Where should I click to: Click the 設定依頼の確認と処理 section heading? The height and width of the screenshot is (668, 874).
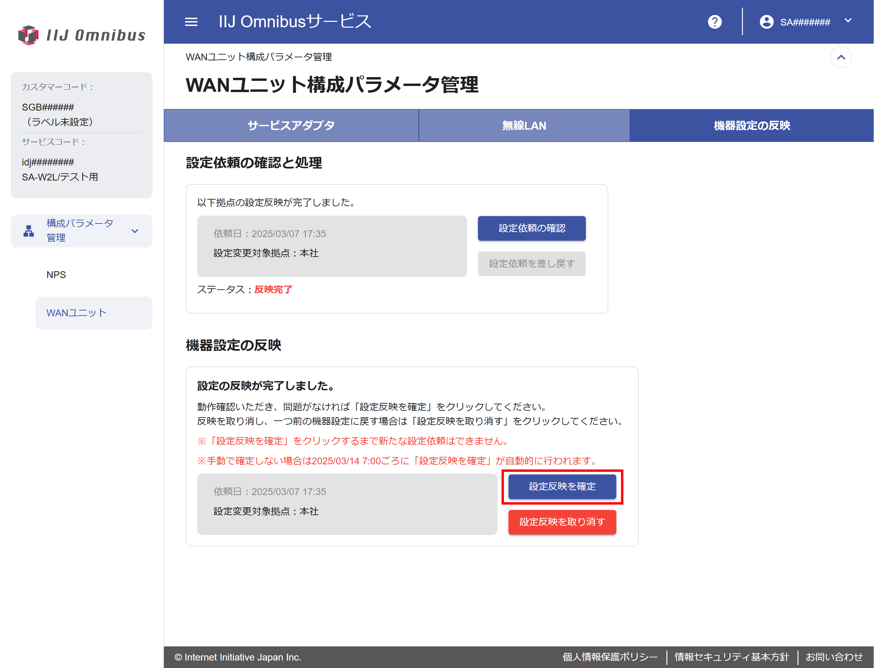[x=254, y=163]
